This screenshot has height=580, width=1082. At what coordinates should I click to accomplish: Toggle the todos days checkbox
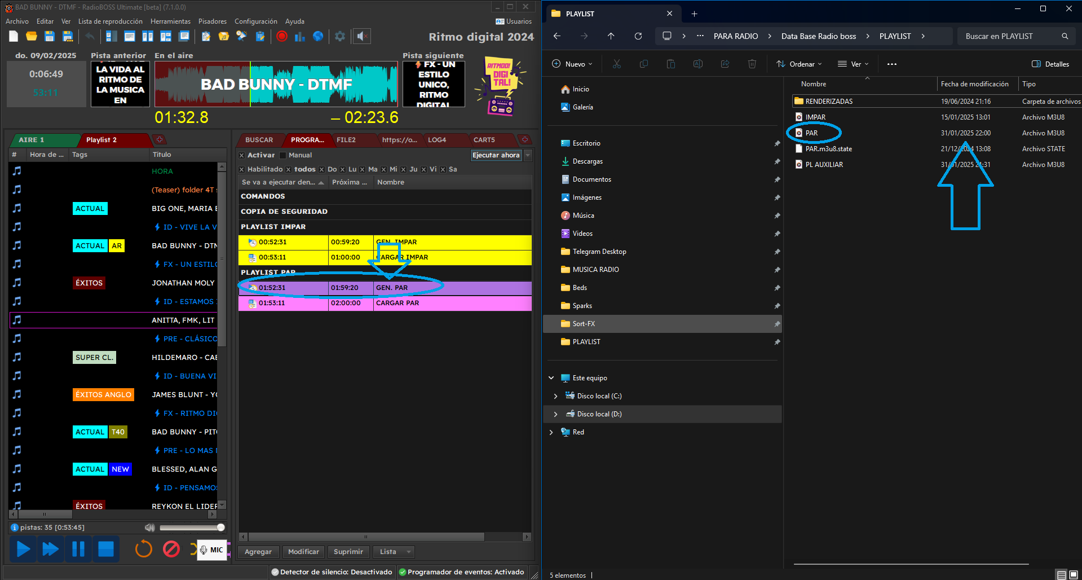(288, 170)
